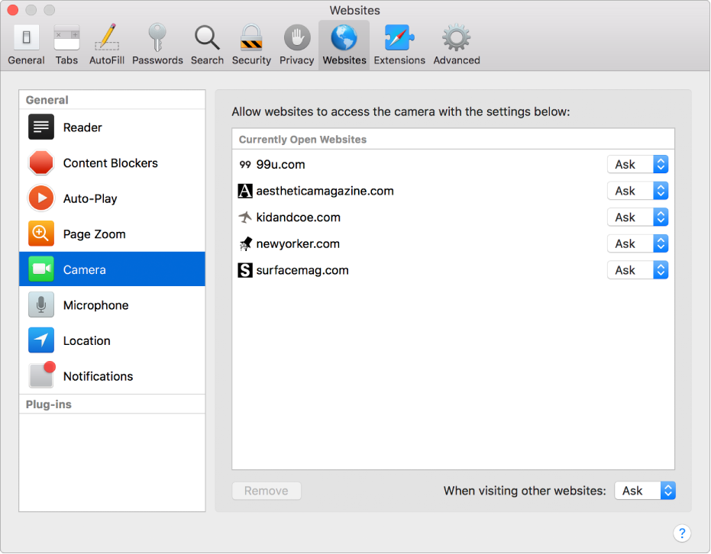Screen dimensions: 711x554
Task: Open the Security preferences pane
Action: point(251,44)
